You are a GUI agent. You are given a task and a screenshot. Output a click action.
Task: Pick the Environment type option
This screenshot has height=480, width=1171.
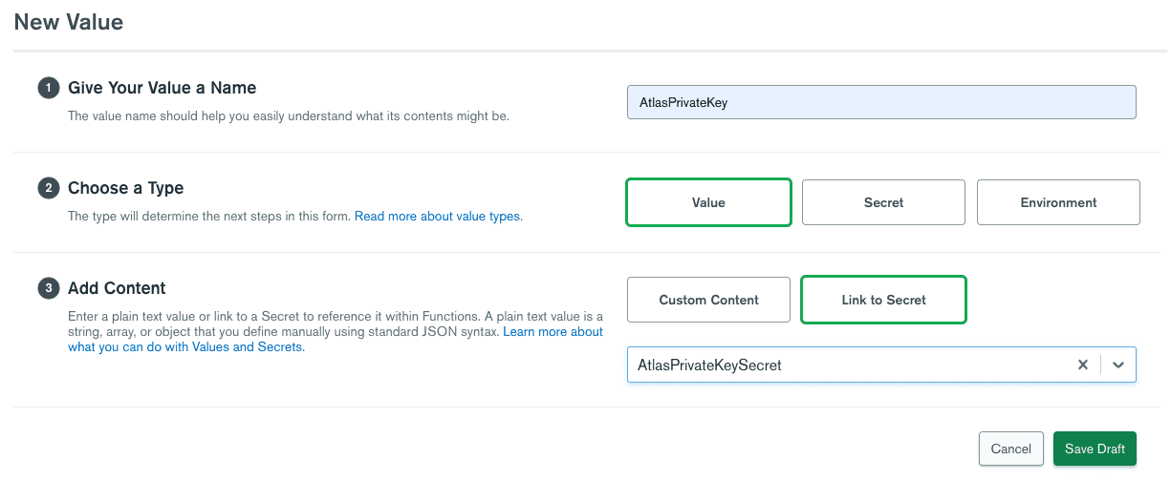tap(1058, 202)
